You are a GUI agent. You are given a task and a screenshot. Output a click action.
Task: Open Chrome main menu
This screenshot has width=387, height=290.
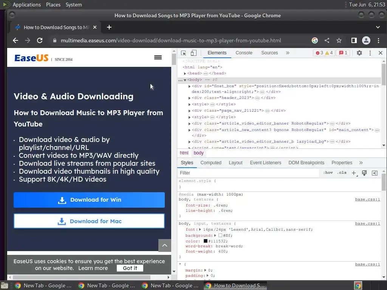click(x=378, y=40)
